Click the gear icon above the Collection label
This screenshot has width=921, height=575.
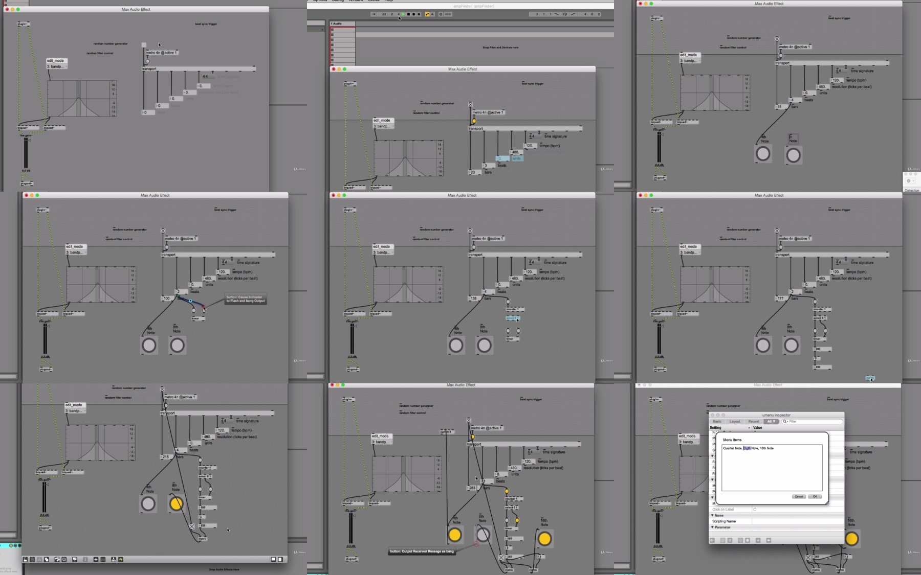[909, 181]
